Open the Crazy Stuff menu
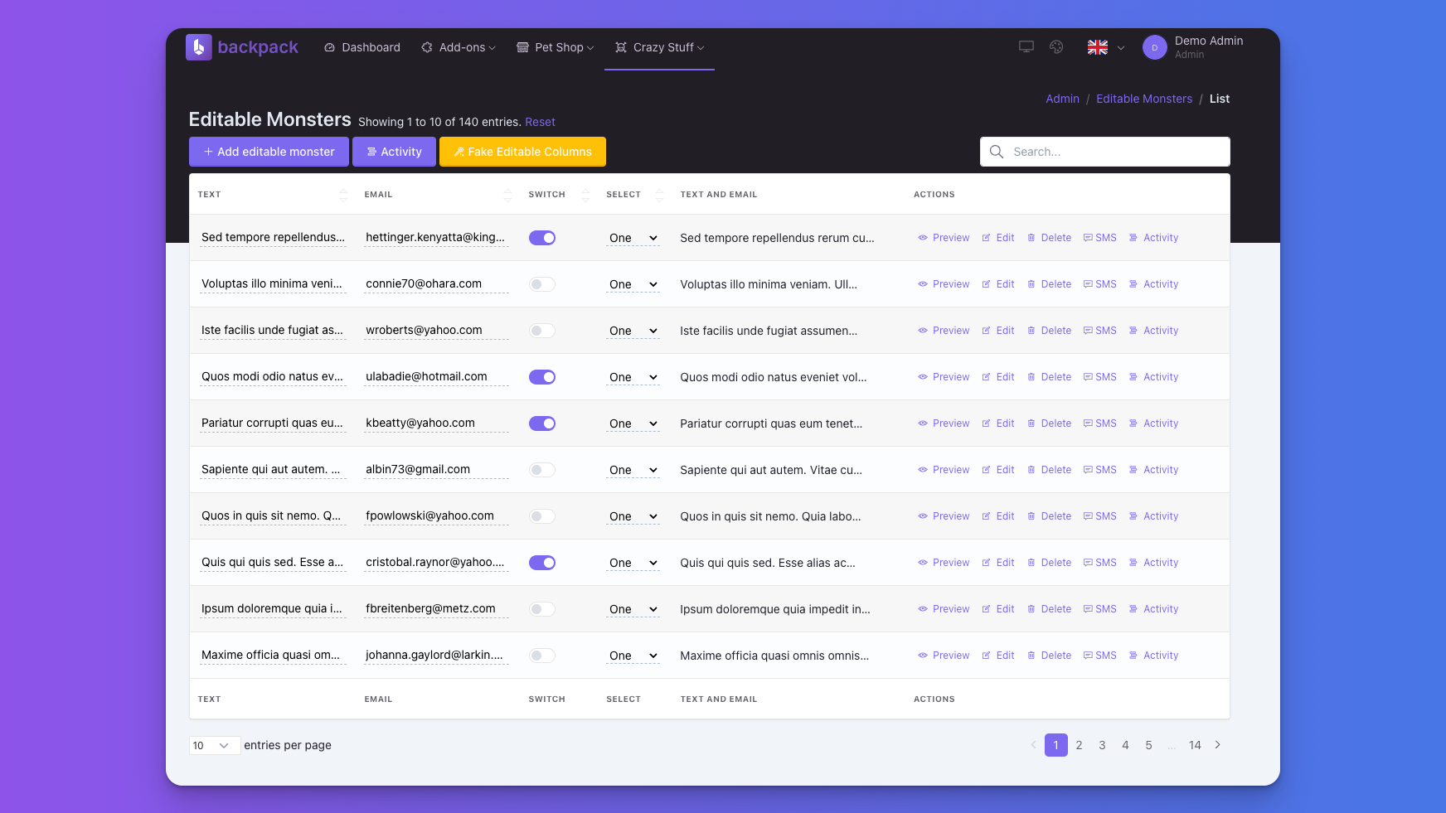The height and width of the screenshot is (813, 1446). point(659,48)
